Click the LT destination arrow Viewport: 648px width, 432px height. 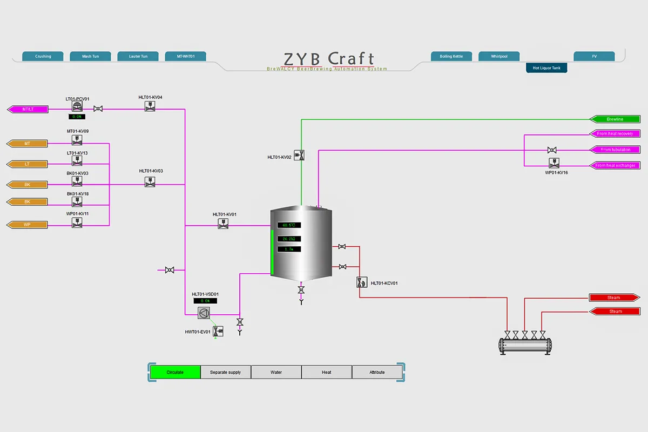pos(28,164)
